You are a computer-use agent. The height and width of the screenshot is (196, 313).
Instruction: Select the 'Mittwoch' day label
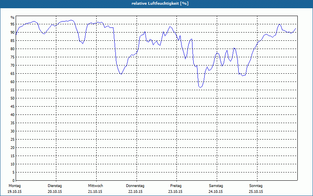click(95, 186)
